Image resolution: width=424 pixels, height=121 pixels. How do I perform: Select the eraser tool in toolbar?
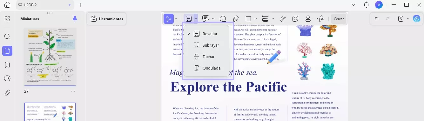click(x=236, y=19)
